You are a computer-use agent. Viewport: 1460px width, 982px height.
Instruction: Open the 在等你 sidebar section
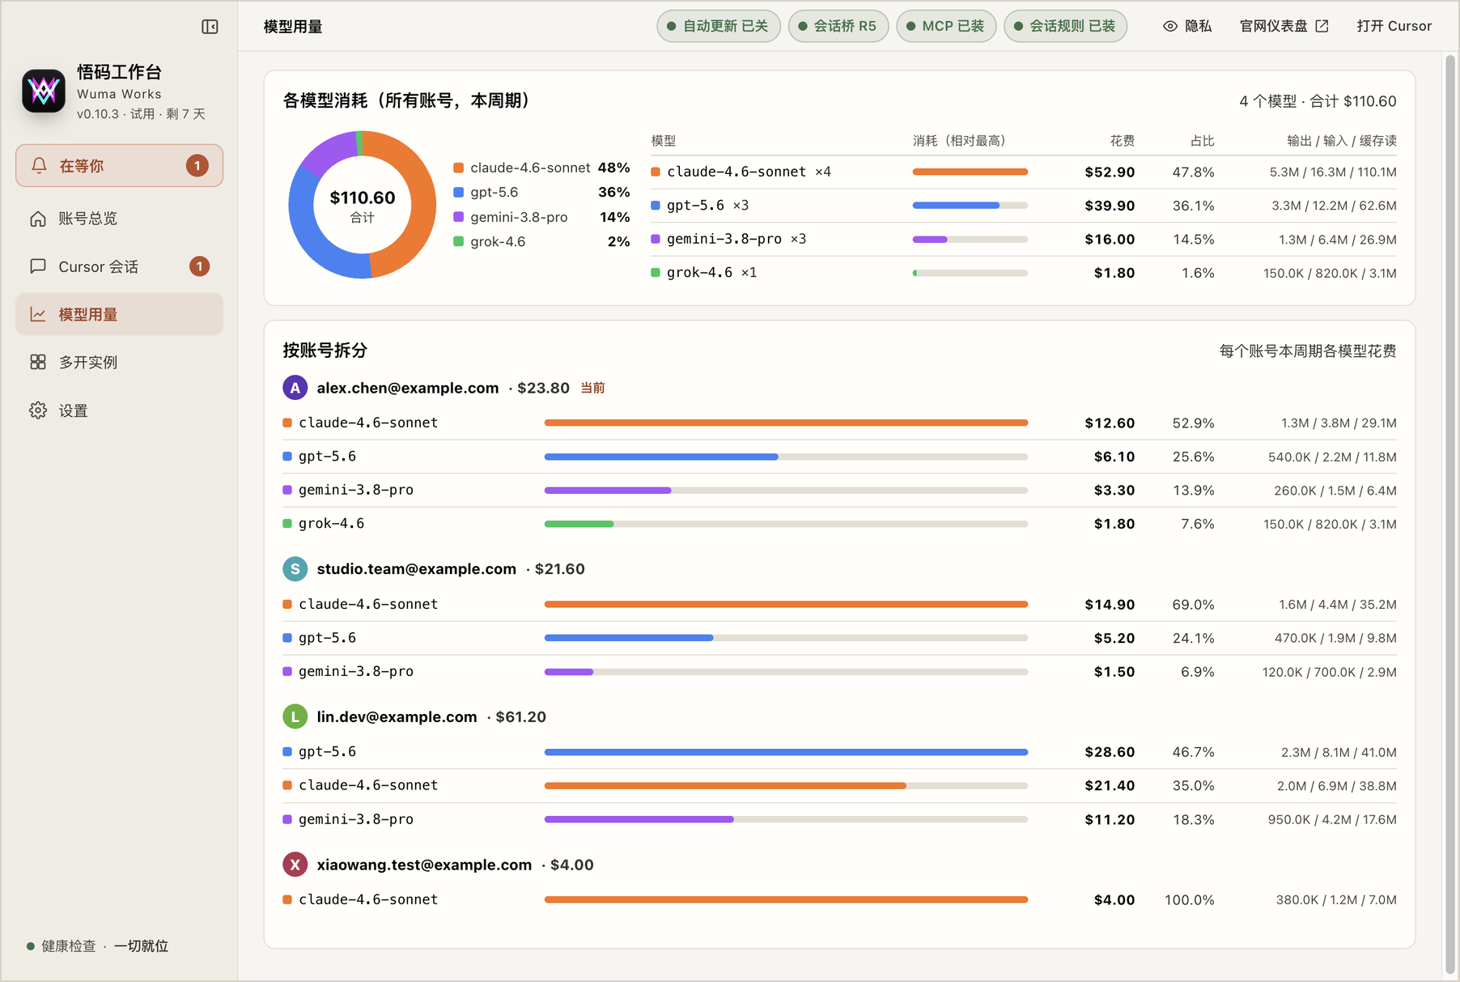click(x=119, y=166)
